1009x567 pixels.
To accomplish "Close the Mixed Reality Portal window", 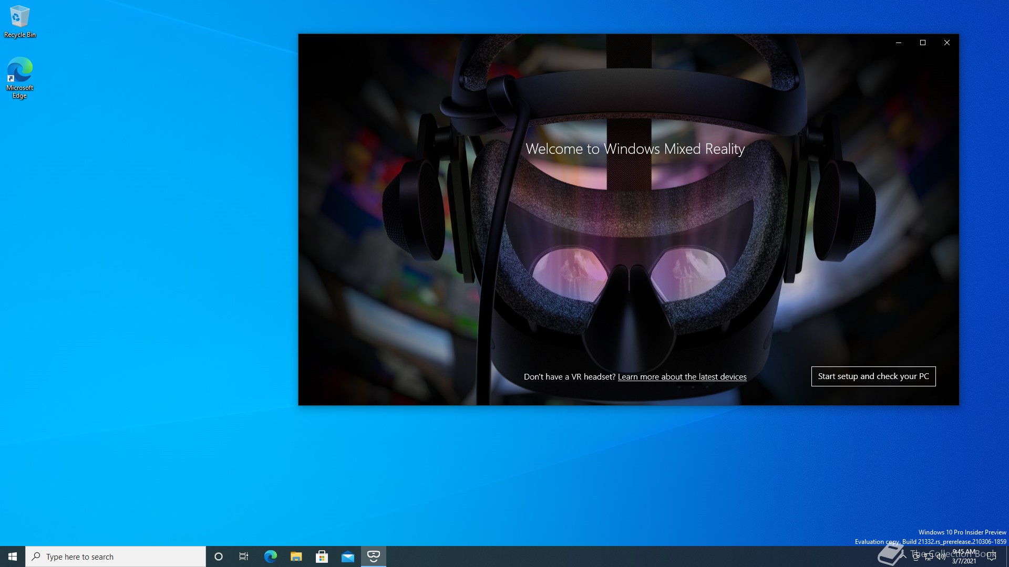I will tap(947, 43).
